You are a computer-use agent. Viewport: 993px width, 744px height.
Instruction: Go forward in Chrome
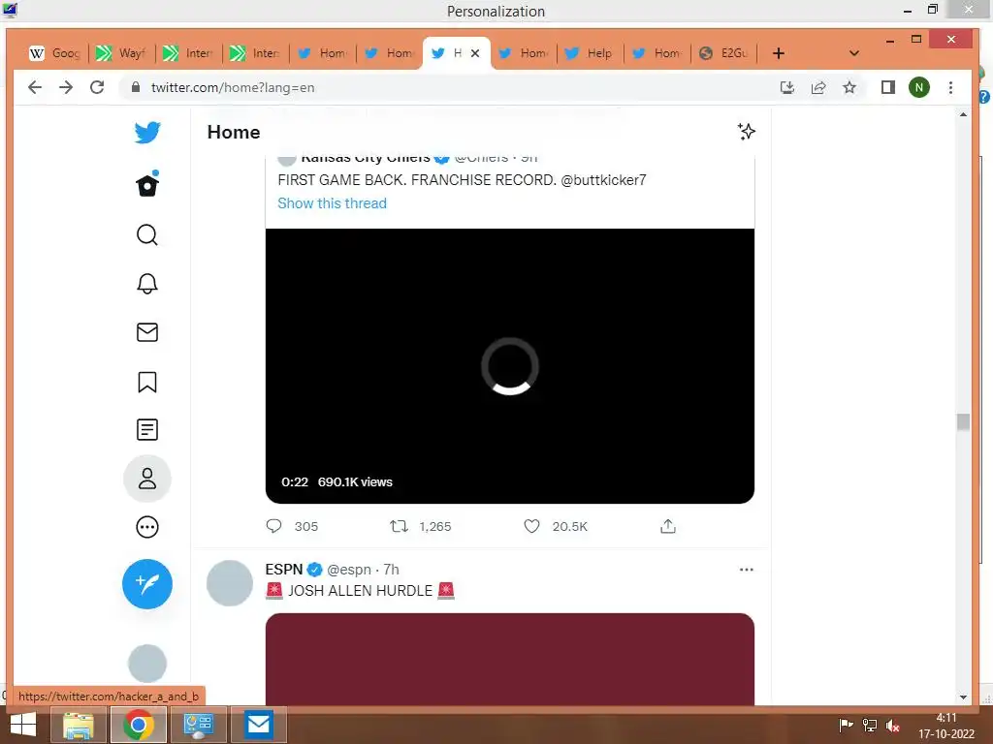(x=66, y=87)
